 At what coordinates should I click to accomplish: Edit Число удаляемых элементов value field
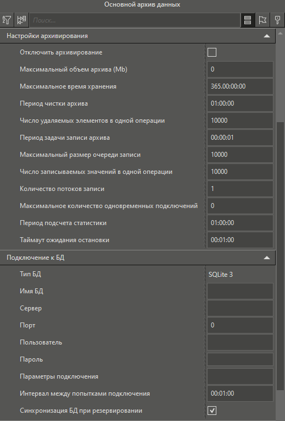240,121
